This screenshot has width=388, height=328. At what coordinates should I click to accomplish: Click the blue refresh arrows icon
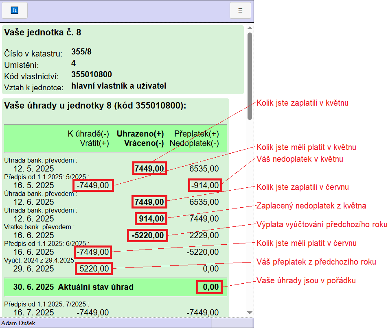pos(15,11)
